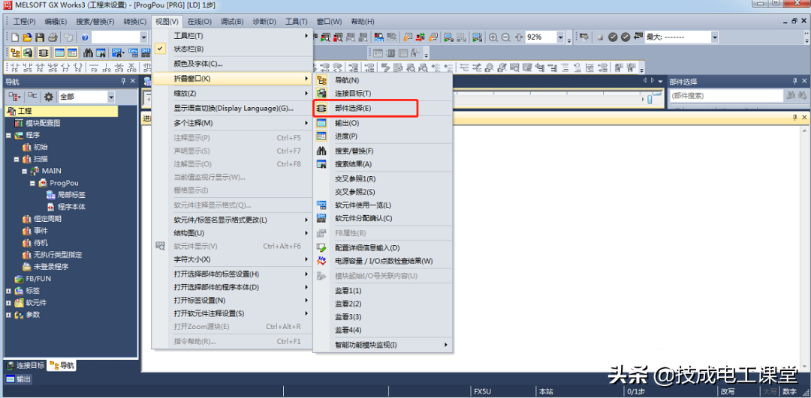The width and height of the screenshot is (811, 398).
Task: Open the 全部 filter dropdown in navigation
Action: point(111,97)
